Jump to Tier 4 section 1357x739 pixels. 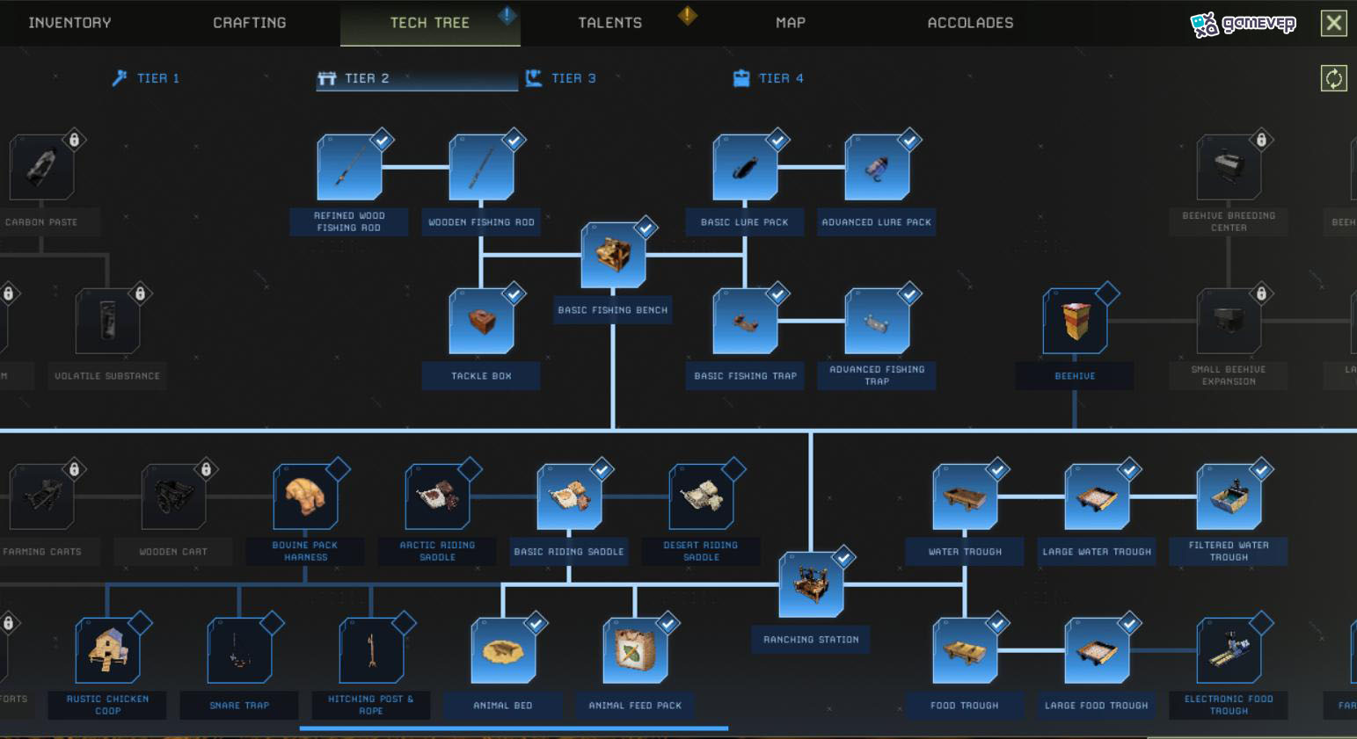coord(769,78)
